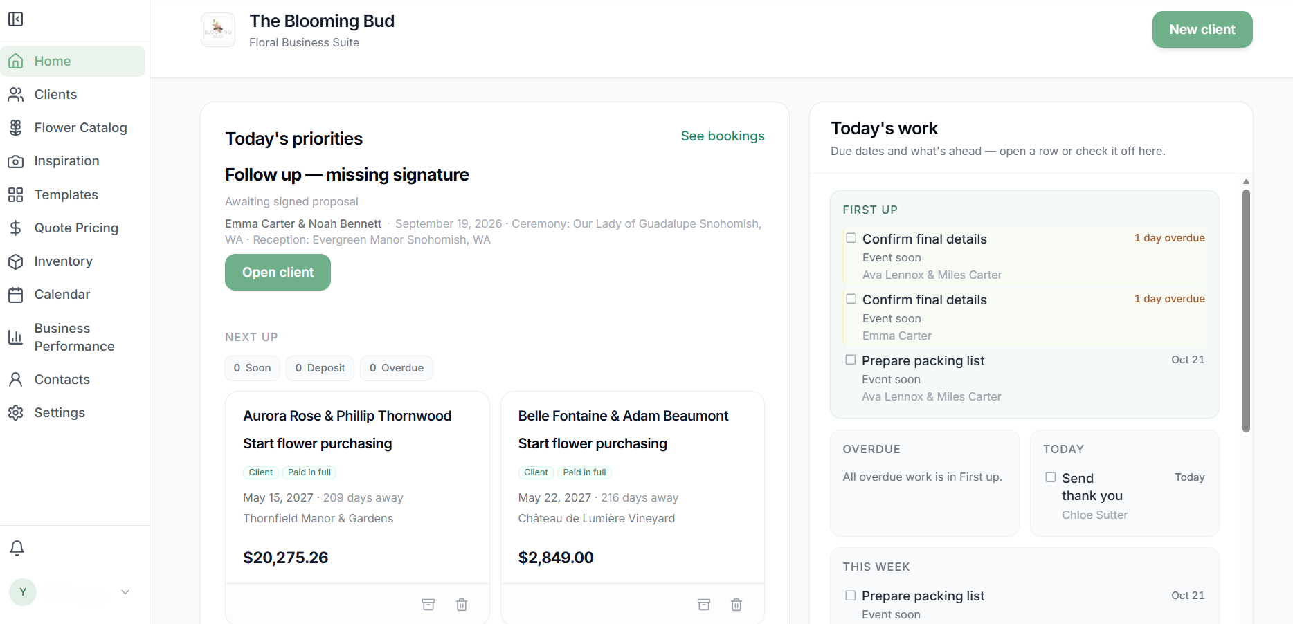Filter by 0 Soon chip
This screenshot has height=624, width=1293.
pos(252,368)
